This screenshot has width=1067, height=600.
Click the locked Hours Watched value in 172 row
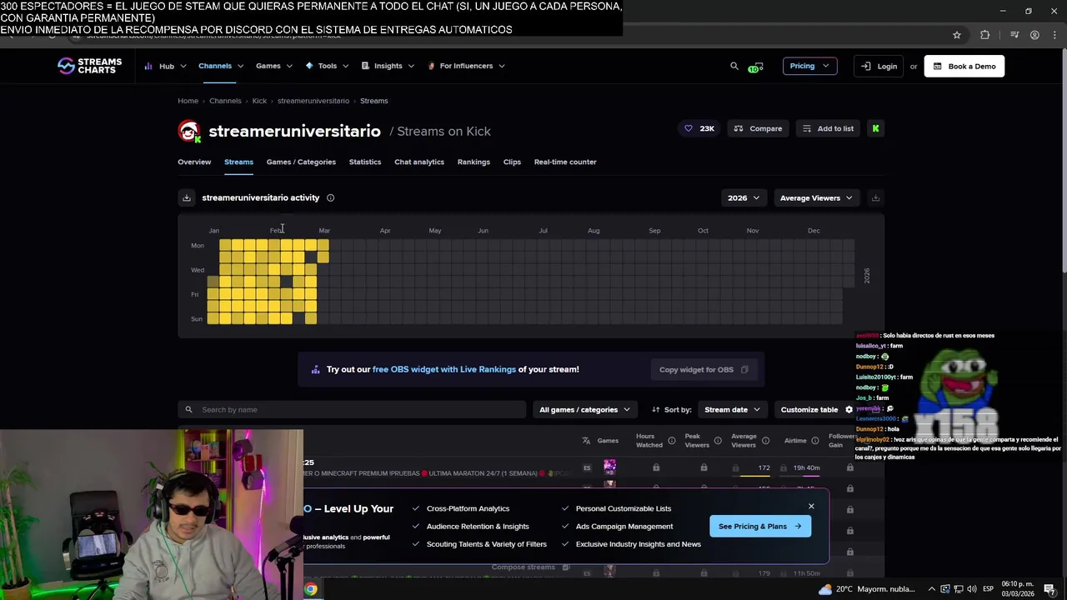656,467
